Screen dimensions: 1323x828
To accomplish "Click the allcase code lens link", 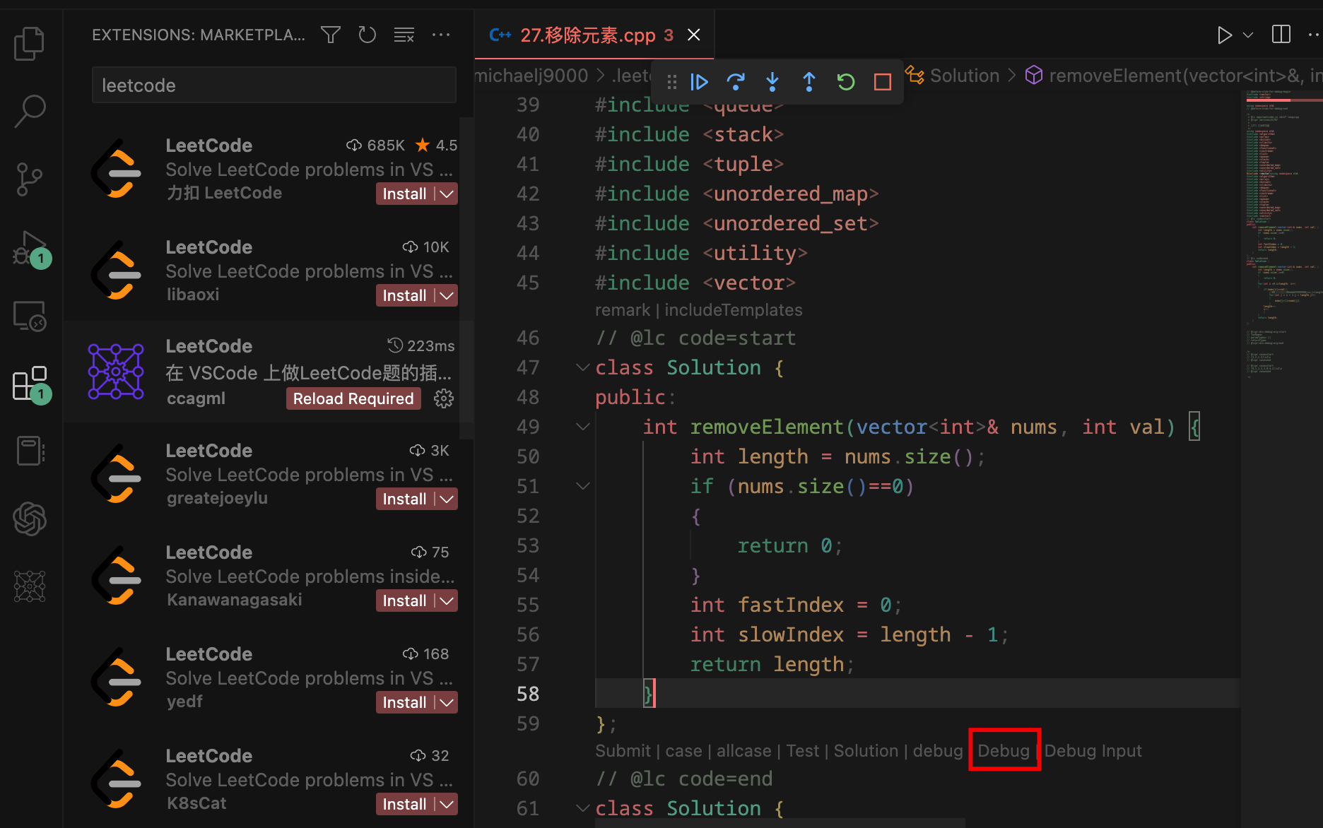I will pyautogui.click(x=744, y=751).
